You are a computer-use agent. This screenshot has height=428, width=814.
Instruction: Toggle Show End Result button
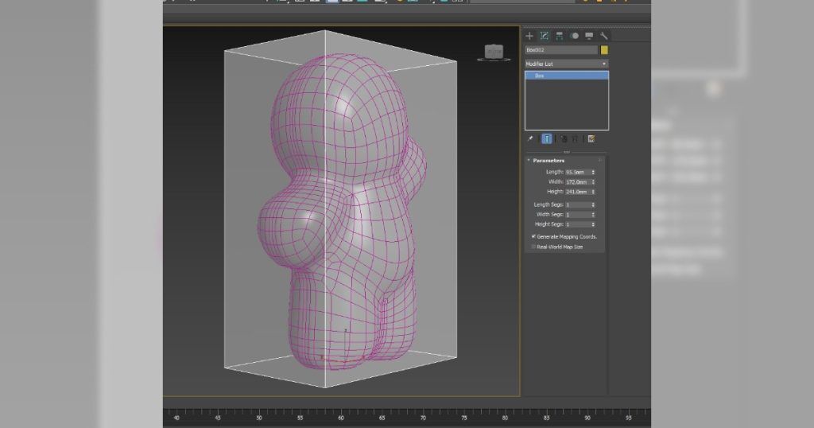pos(547,138)
